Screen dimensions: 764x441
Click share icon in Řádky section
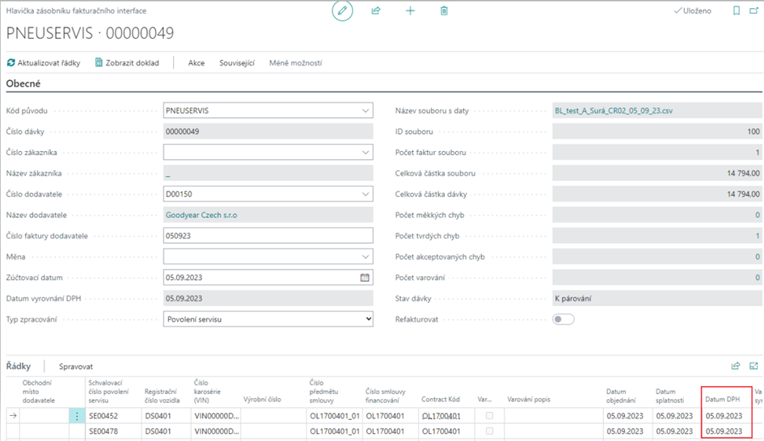(x=736, y=366)
